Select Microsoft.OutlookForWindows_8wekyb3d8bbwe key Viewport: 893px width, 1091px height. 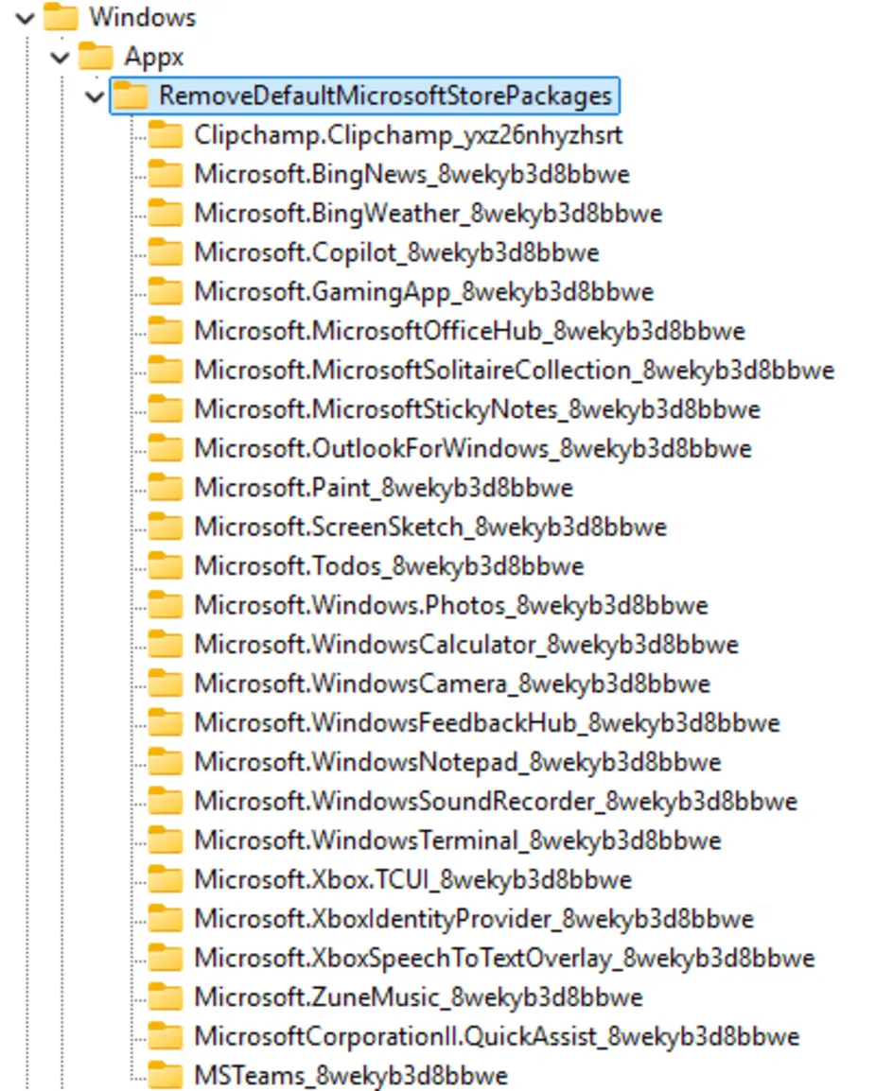pyautogui.click(x=473, y=449)
